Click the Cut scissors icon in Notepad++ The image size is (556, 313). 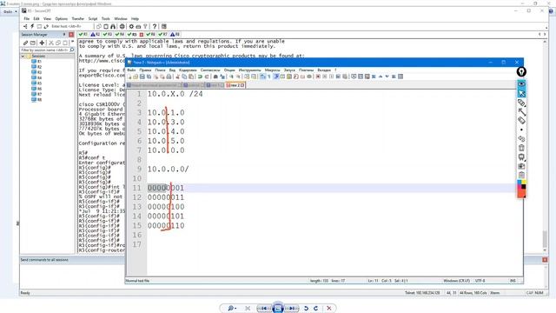pos(177,77)
